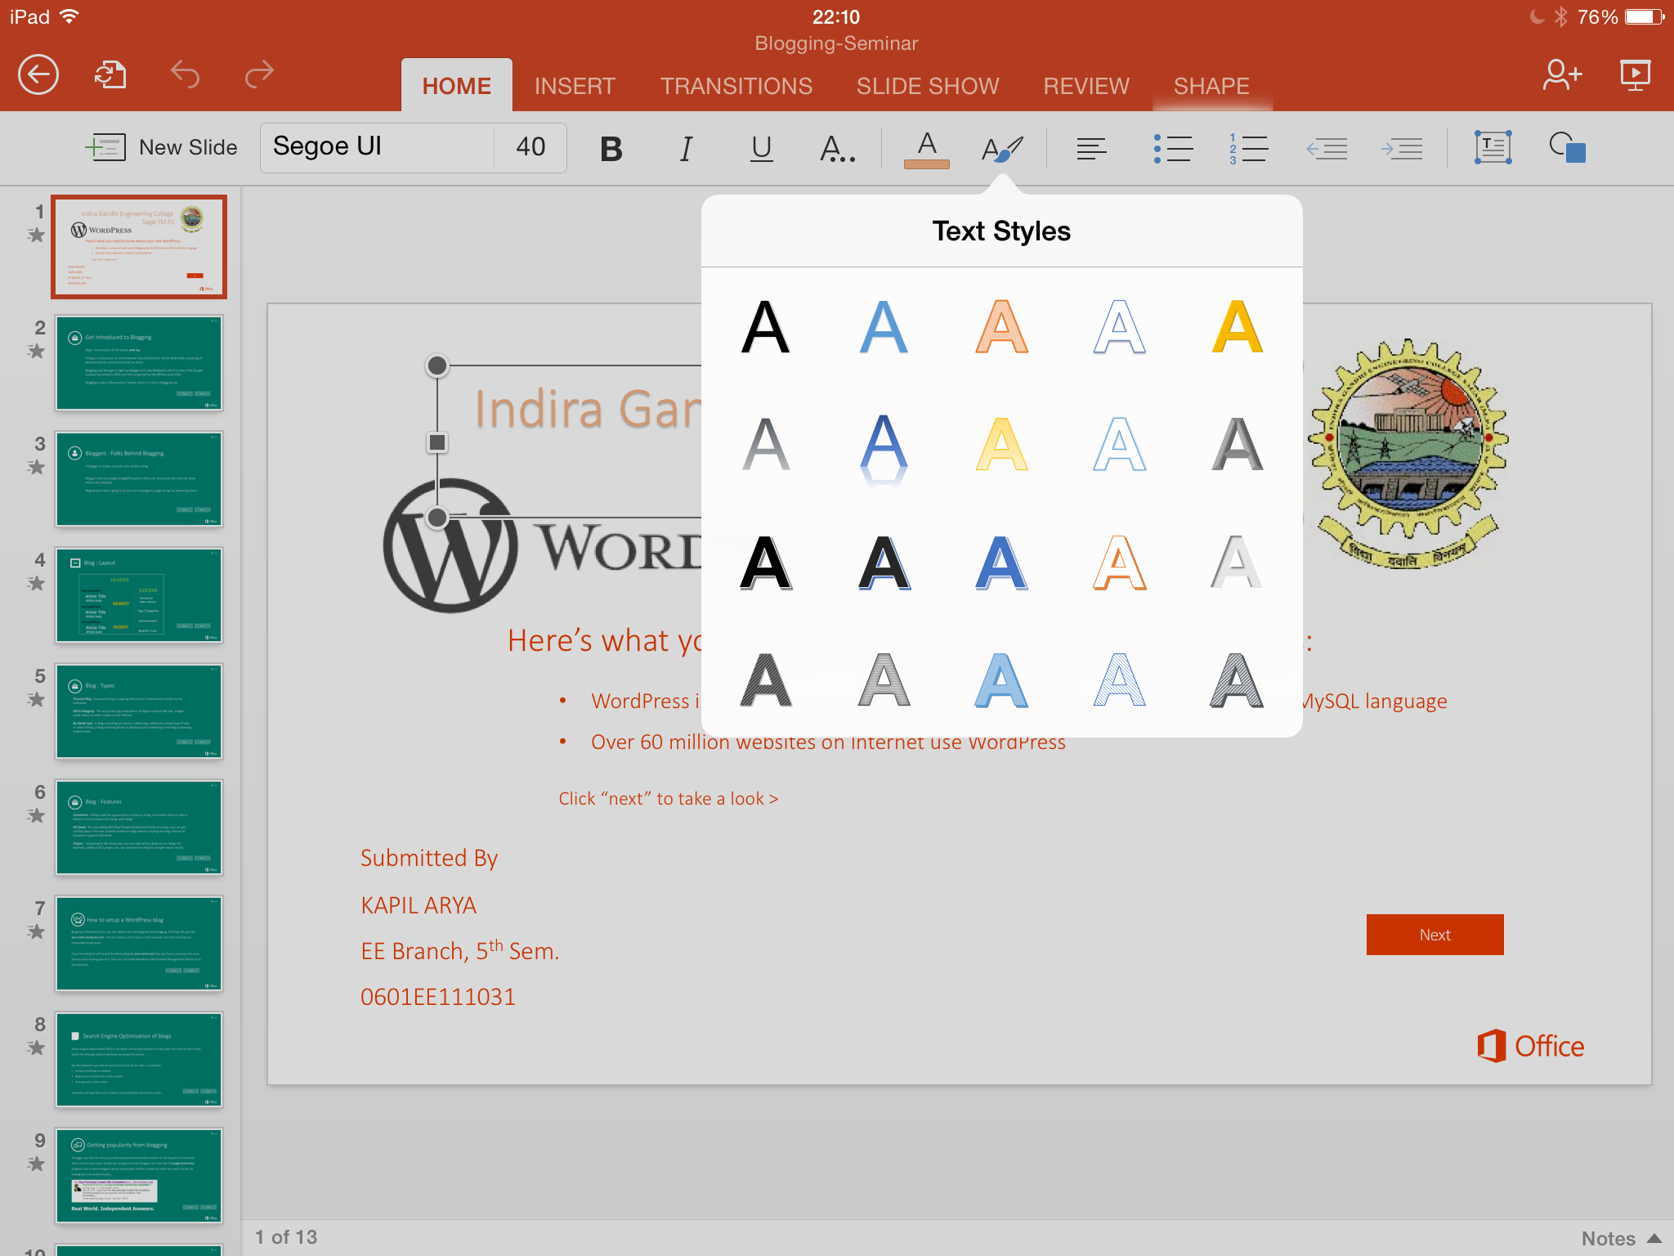Open the text box options icon
Image resolution: width=1674 pixels, height=1256 pixels.
[1493, 148]
